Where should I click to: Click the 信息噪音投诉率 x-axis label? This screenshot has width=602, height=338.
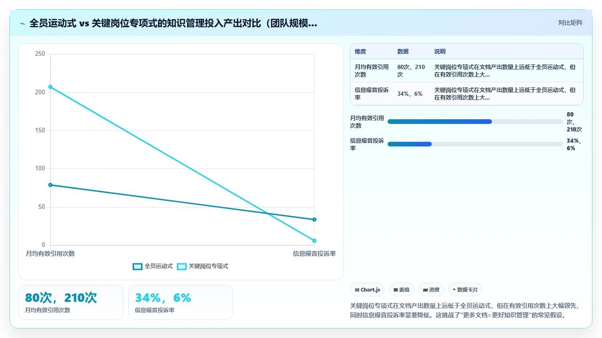click(x=314, y=253)
